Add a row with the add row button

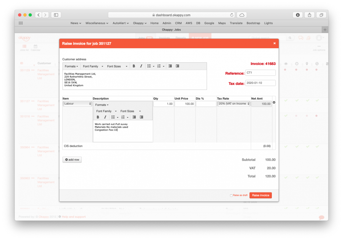coord(72,160)
